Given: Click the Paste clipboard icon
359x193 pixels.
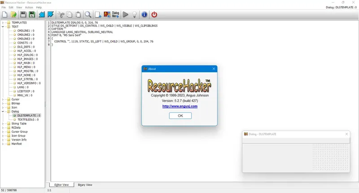Looking at the screenshot, I should click(78, 15).
